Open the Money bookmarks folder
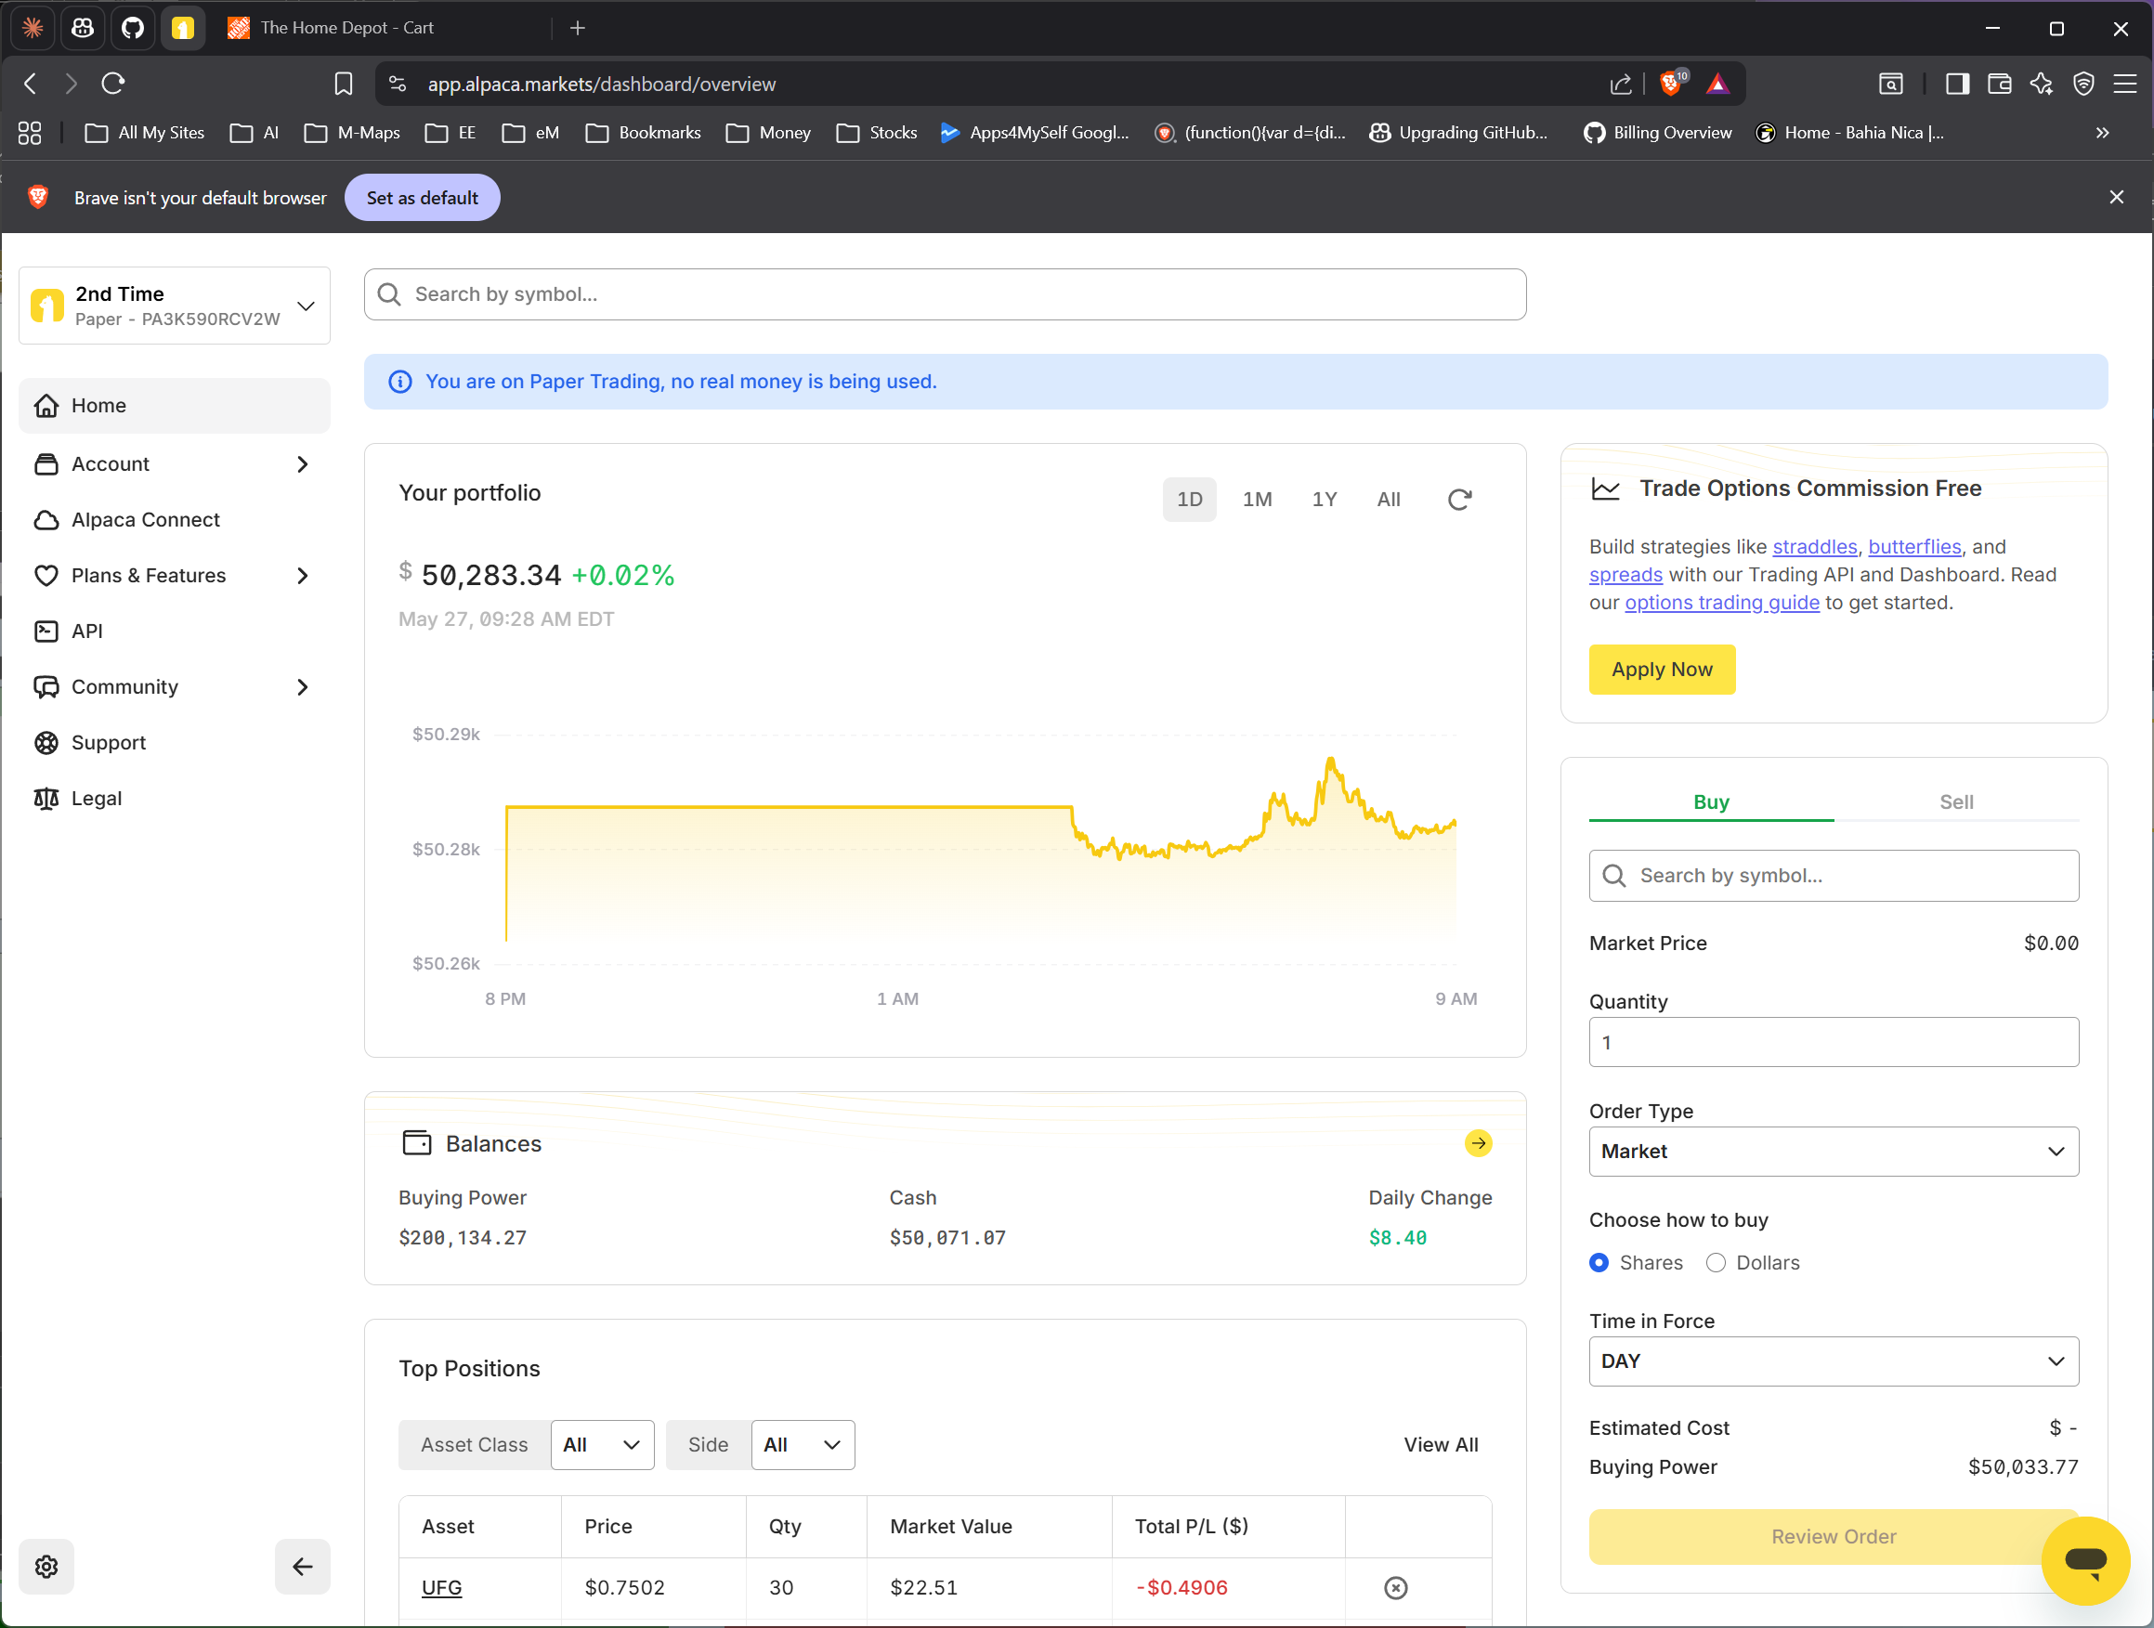 tap(768, 133)
